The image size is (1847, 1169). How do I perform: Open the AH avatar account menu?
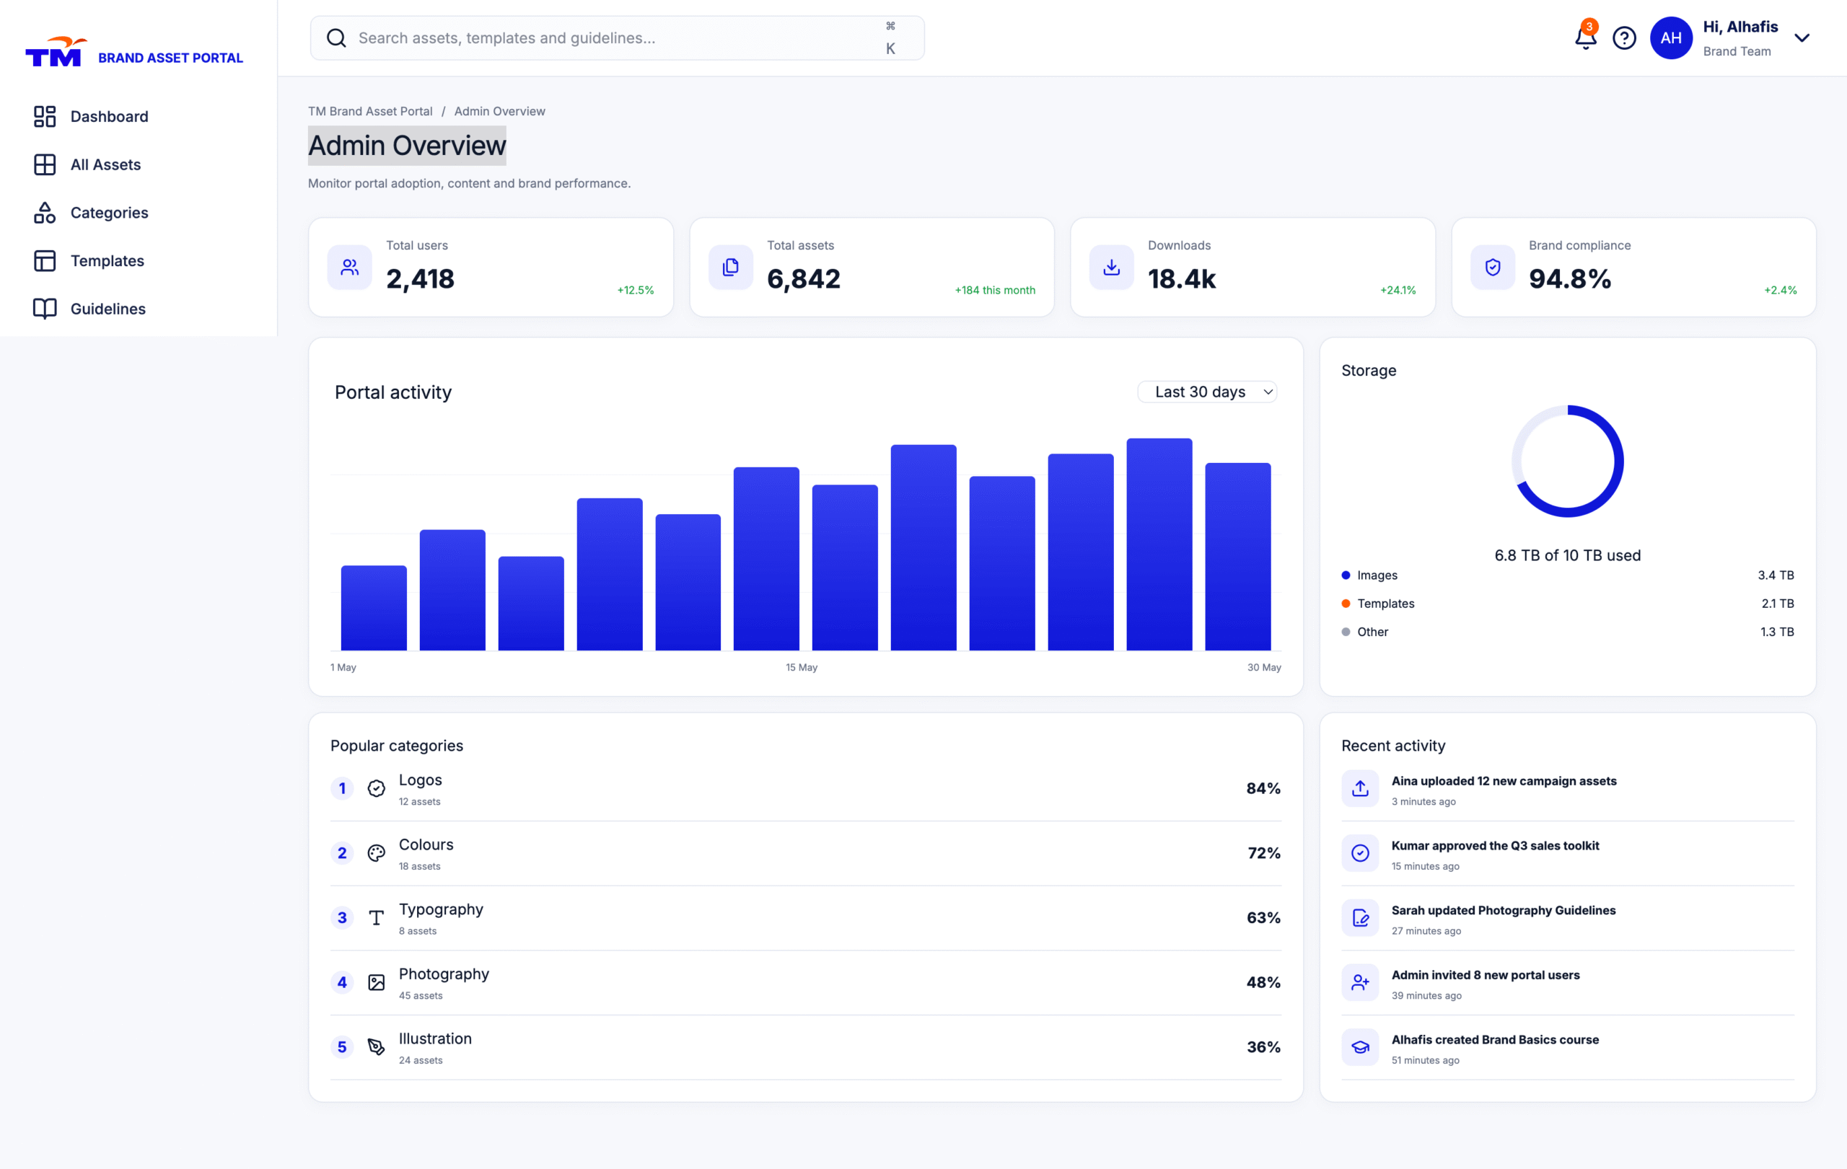click(x=1670, y=38)
